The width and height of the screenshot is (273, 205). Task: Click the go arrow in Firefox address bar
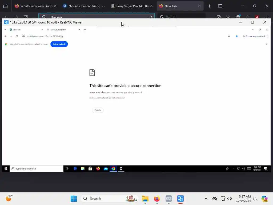pos(151,17)
